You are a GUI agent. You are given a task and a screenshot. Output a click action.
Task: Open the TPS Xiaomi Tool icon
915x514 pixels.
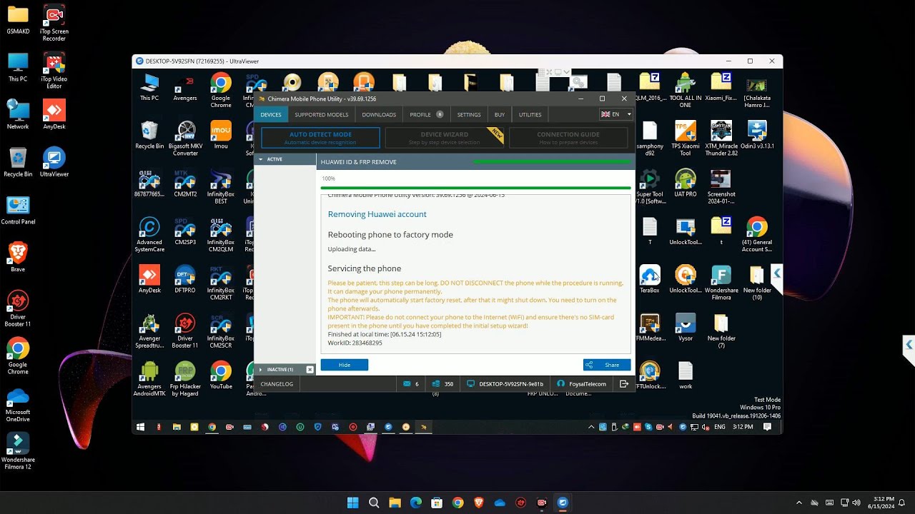click(x=686, y=138)
